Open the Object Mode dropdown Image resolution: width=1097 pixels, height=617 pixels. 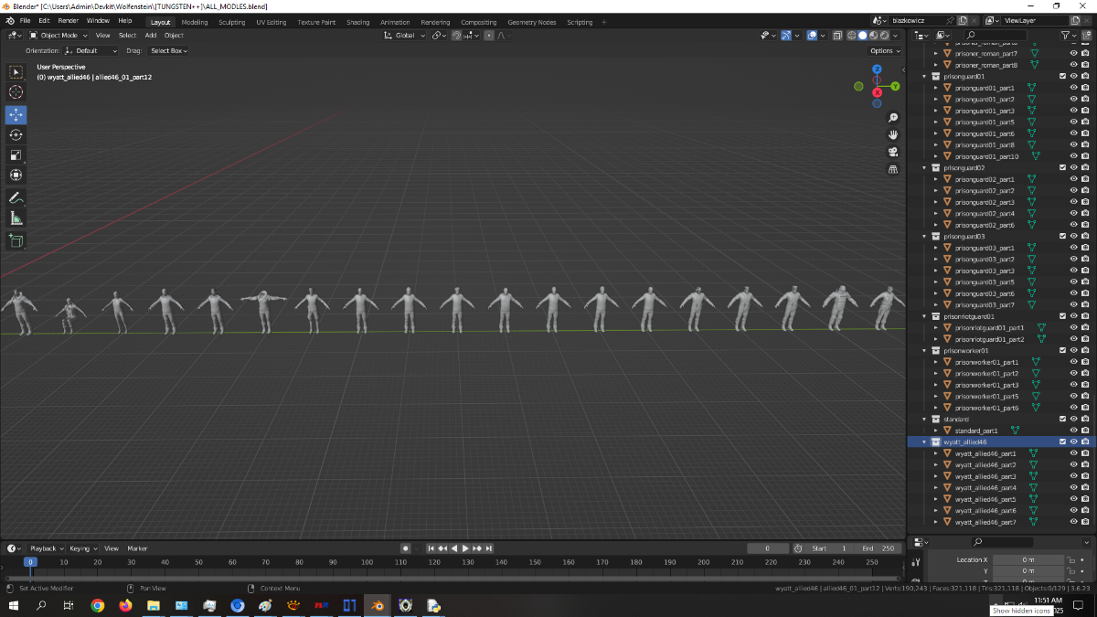coord(59,36)
